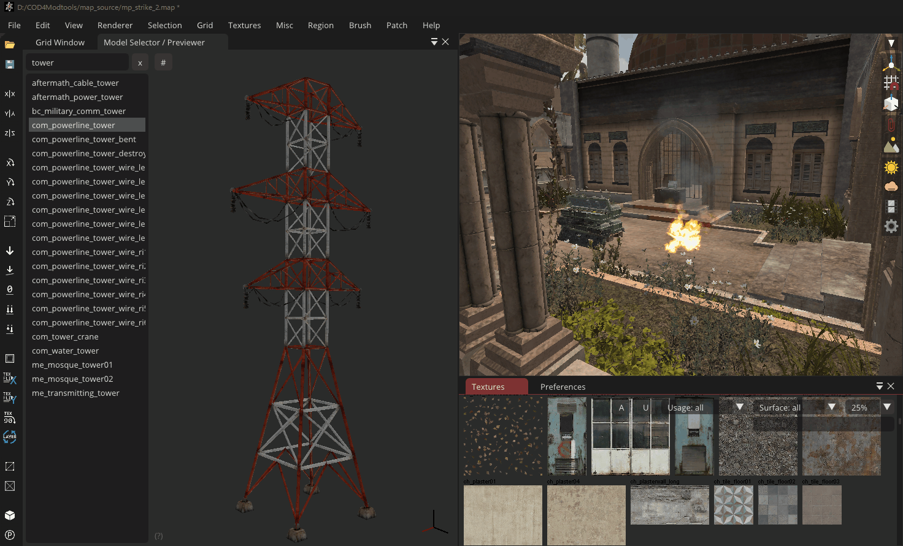Rotate texture 90 degrees
The image size is (903, 546).
tap(10, 417)
